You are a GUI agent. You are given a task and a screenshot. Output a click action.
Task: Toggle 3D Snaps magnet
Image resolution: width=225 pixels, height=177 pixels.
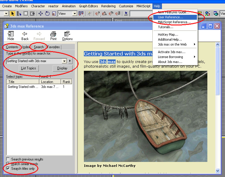click(x=97, y=14)
